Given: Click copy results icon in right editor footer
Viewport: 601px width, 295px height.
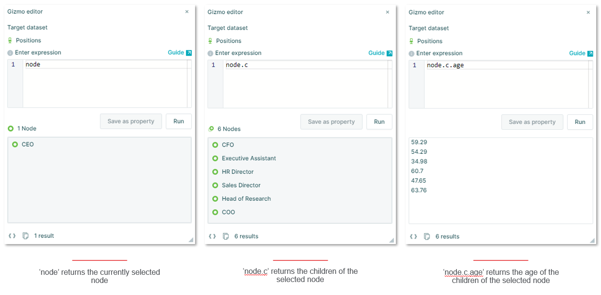Looking at the screenshot, I should click(x=427, y=236).
